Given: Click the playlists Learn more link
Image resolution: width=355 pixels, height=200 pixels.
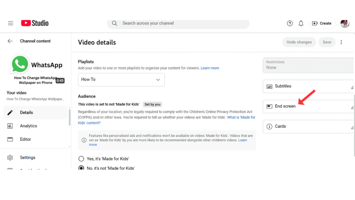Looking at the screenshot, I should tap(210, 68).
